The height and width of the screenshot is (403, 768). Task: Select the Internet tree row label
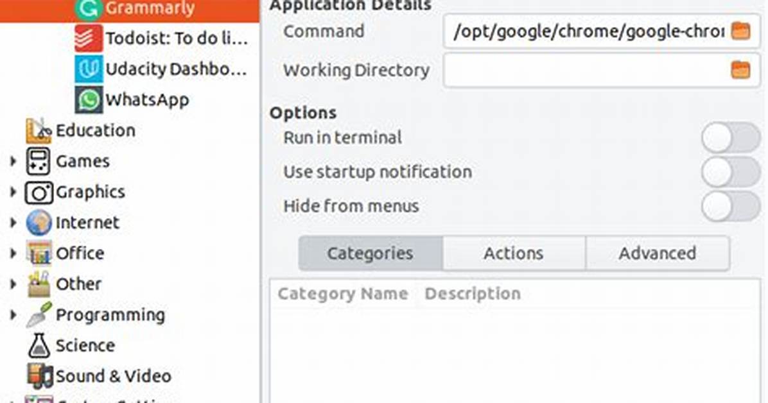pos(87,223)
